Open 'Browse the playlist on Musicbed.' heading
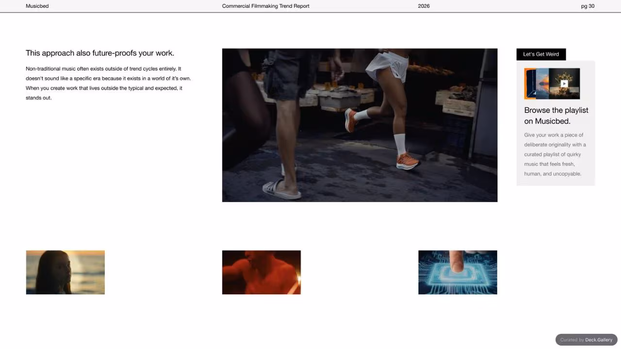The height and width of the screenshot is (349, 621). click(556, 115)
